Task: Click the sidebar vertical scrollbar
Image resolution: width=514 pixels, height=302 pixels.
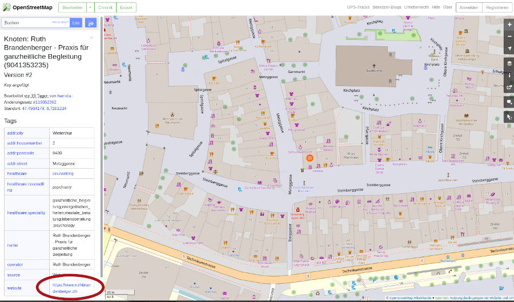Action: (102, 147)
